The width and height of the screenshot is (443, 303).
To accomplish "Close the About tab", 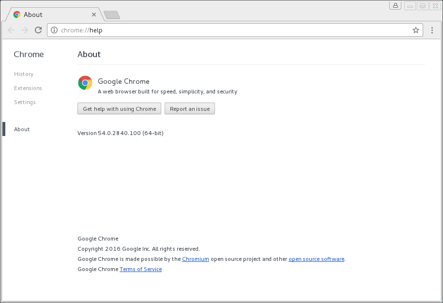I will pos(94,15).
